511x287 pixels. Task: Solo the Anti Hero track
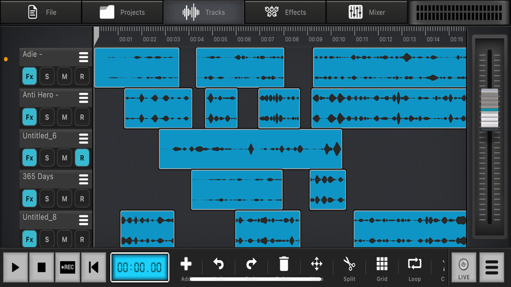pos(47,117)
